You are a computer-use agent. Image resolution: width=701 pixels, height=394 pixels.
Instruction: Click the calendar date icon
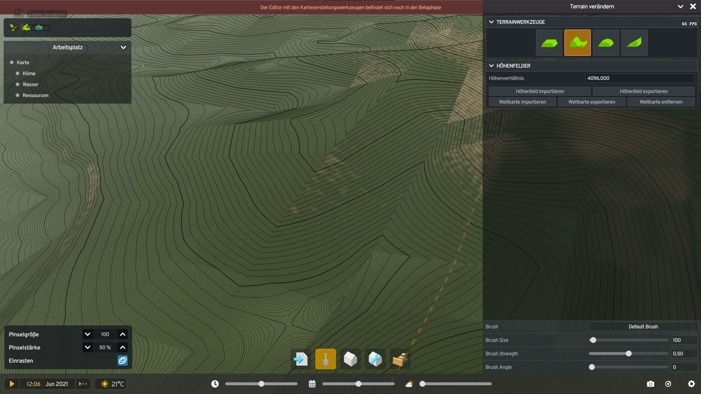point(312,384)
